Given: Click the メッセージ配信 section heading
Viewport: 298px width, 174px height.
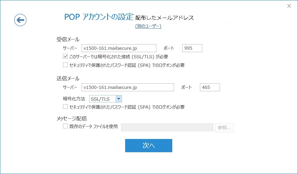Looking at the screenshot, I should click(x=72, y=119).
